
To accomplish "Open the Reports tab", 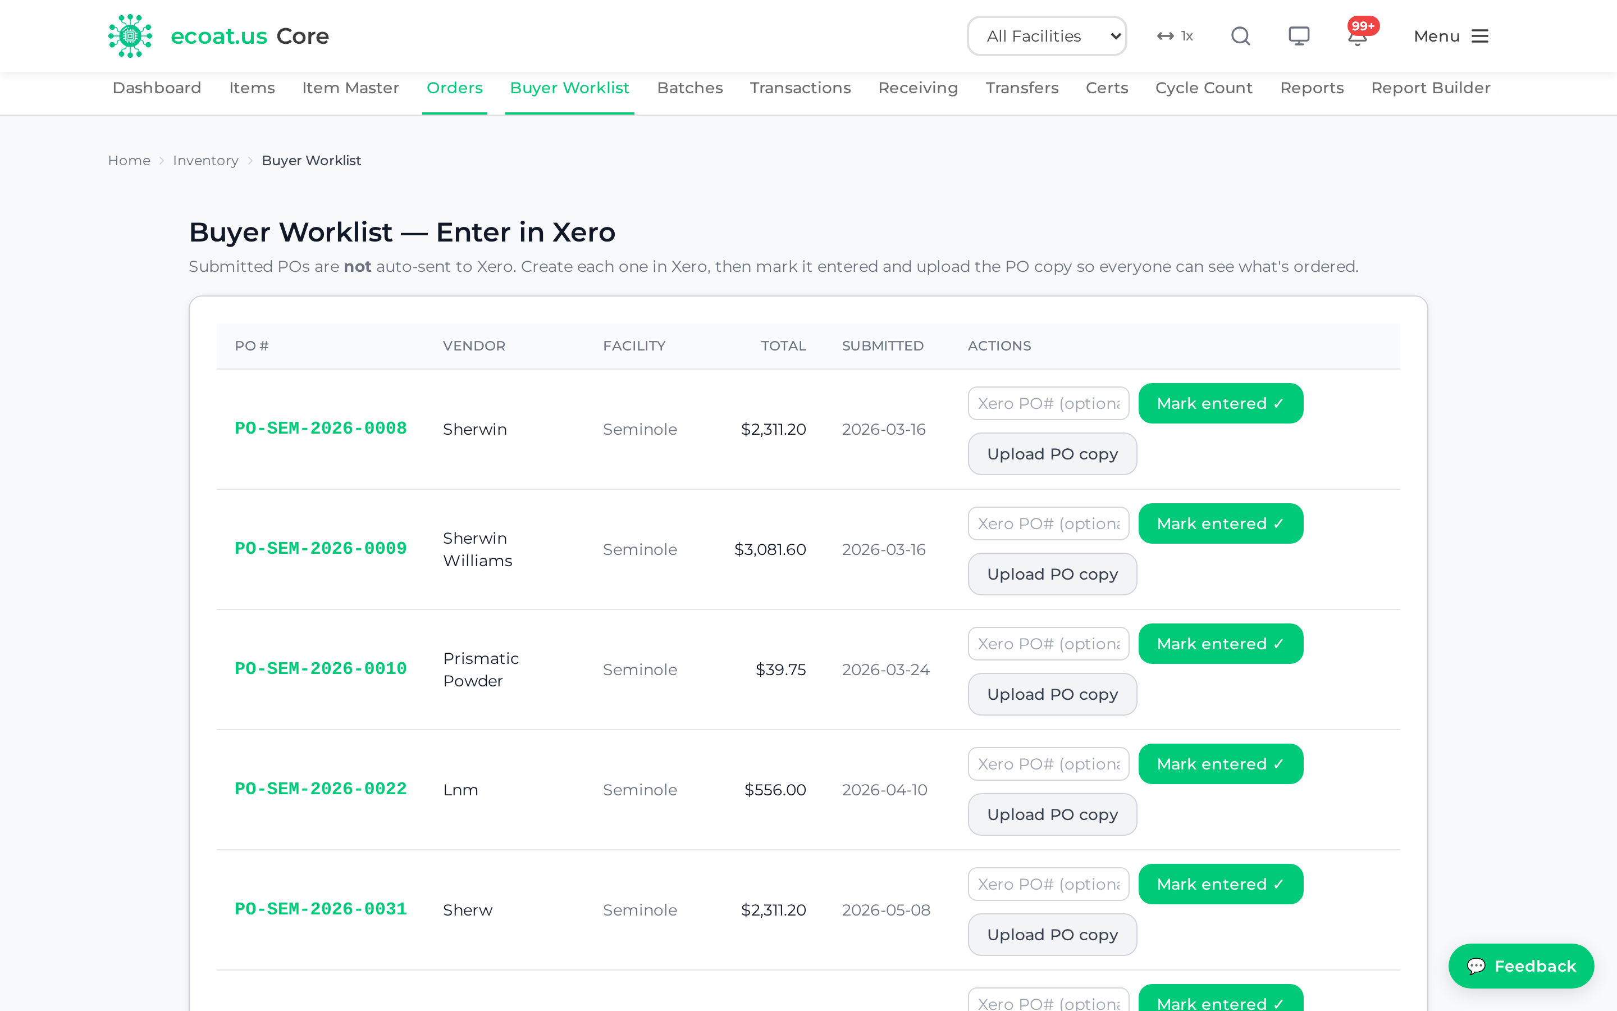I will point(1312,88).
